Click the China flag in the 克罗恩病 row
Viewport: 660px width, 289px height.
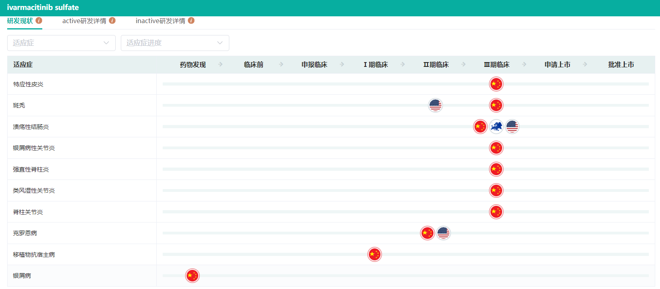427,233
